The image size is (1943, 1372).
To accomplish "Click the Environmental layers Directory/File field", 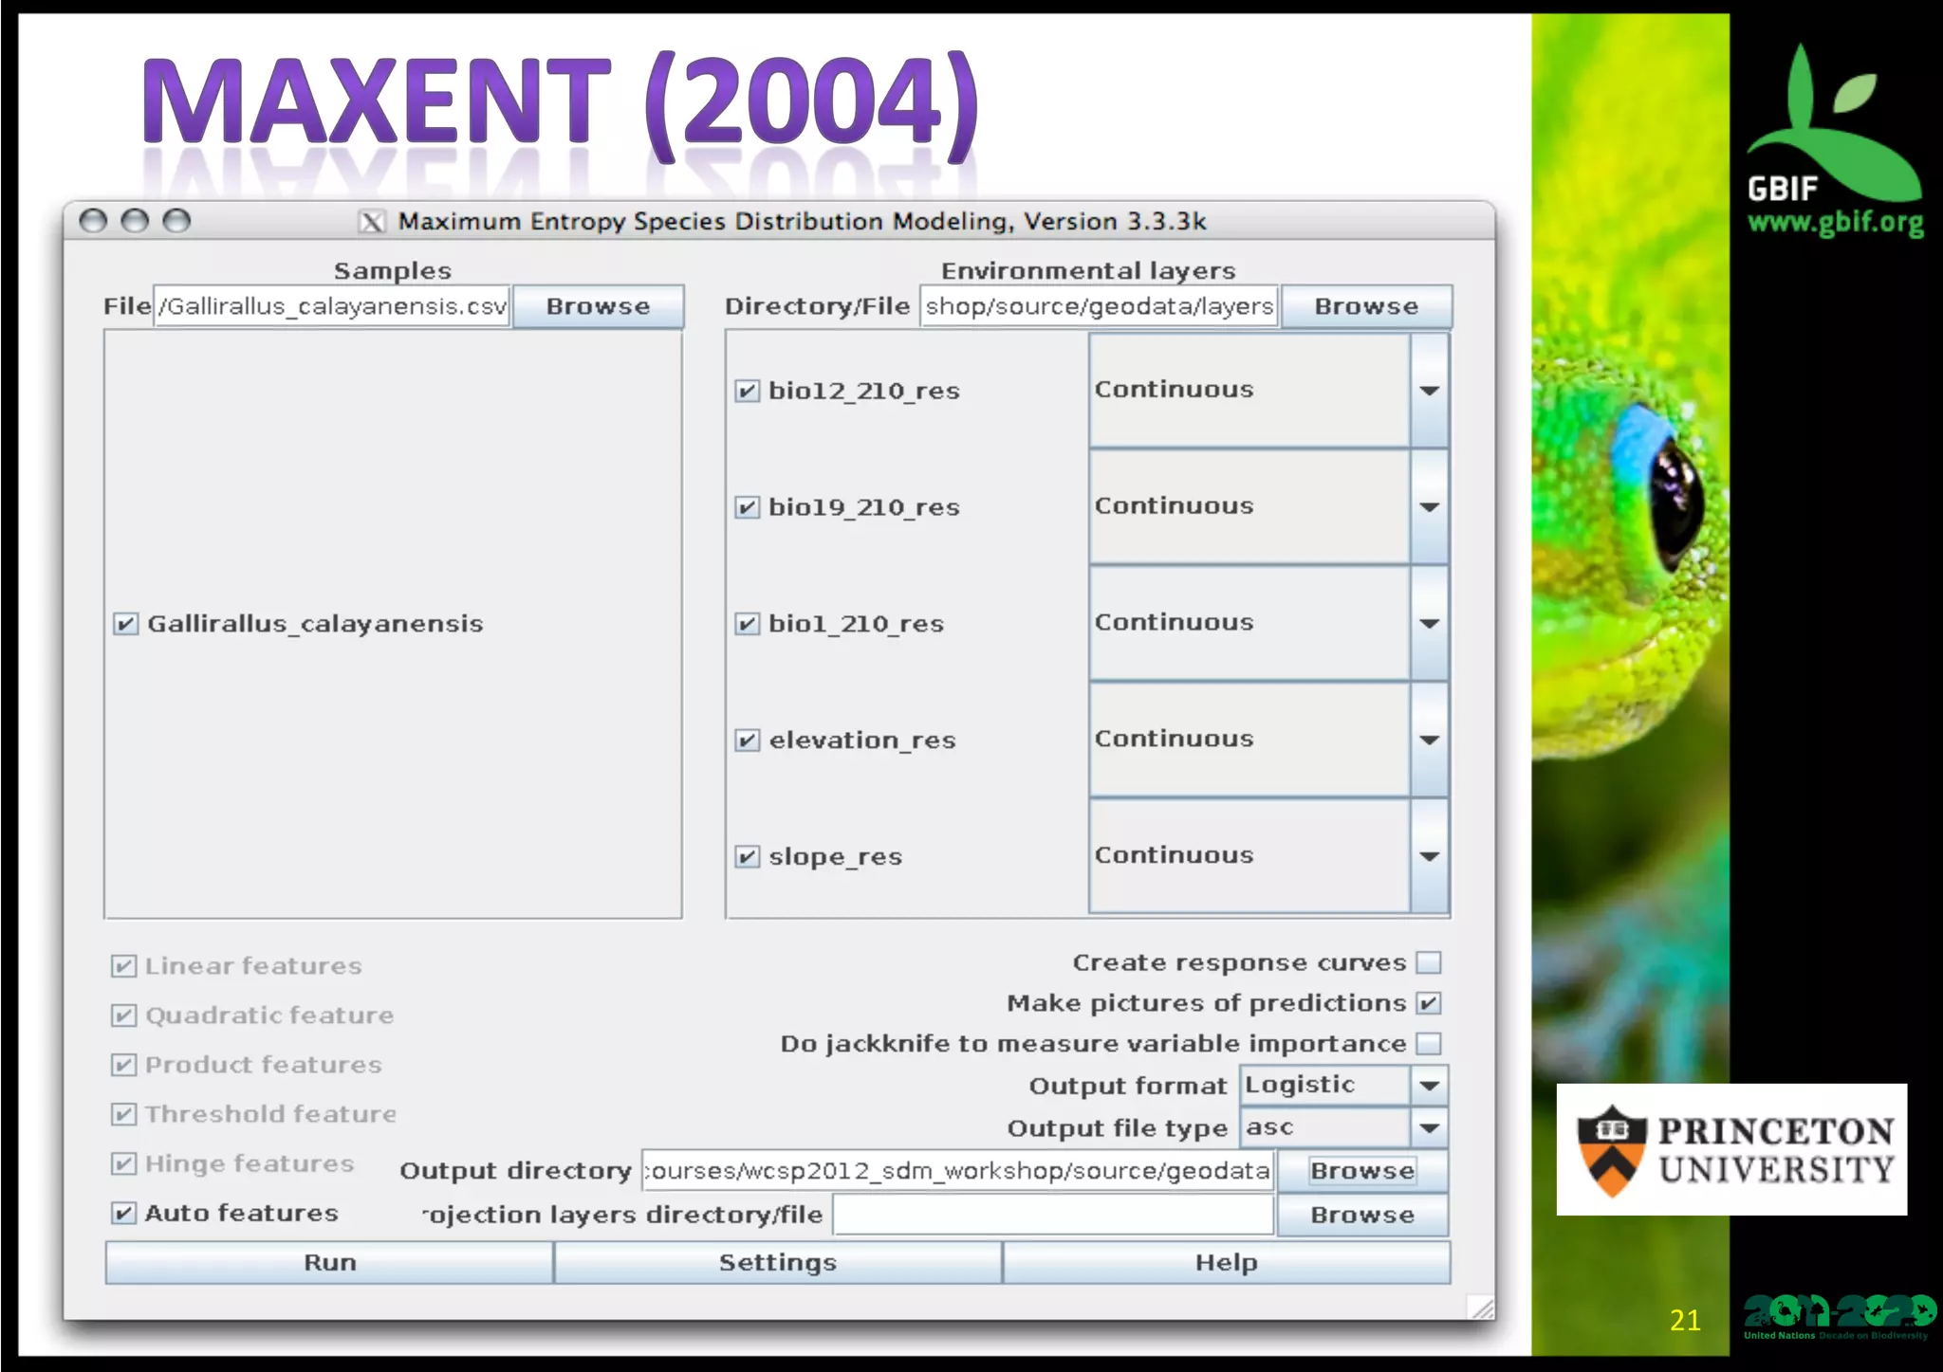I will (x=1100, y=306).
